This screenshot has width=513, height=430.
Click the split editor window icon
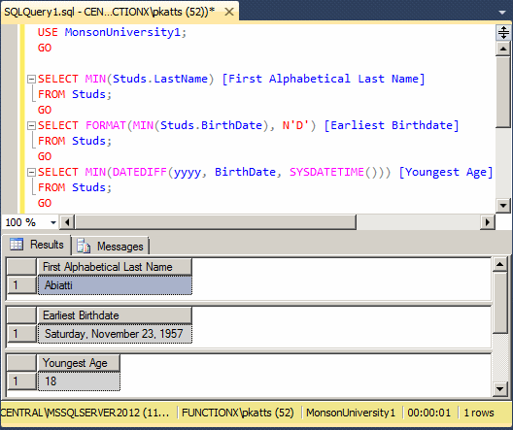tap(503, 33)
